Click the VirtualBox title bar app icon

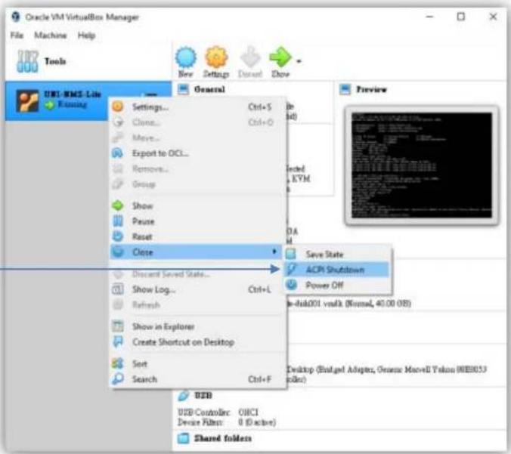[x=16, y=17]
